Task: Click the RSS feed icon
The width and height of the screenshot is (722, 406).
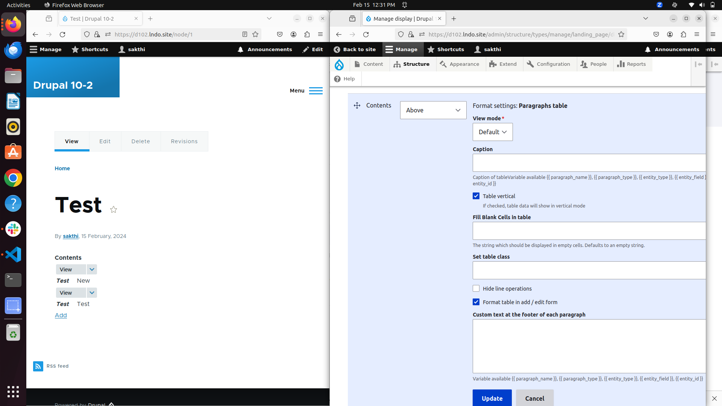Action: [x=38, y=366]
